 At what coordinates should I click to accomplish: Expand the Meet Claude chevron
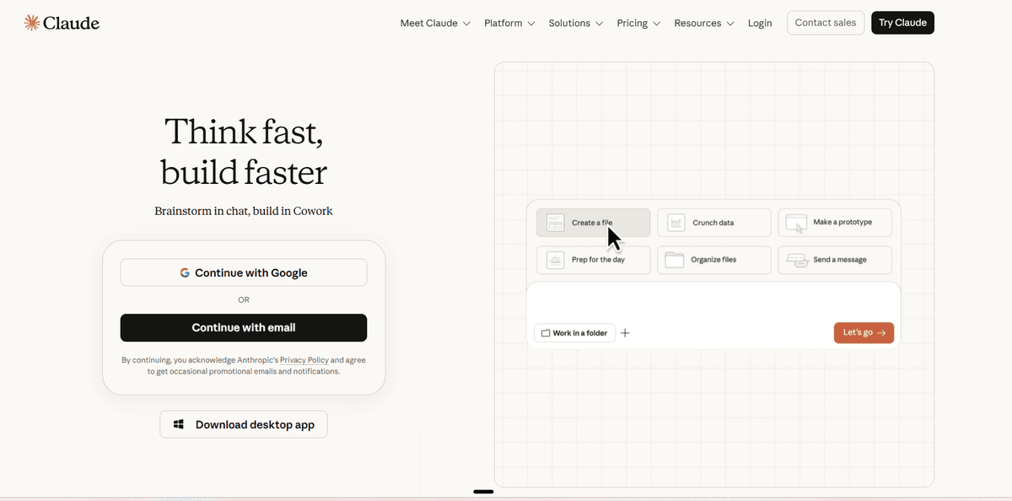tap(466, 24)
